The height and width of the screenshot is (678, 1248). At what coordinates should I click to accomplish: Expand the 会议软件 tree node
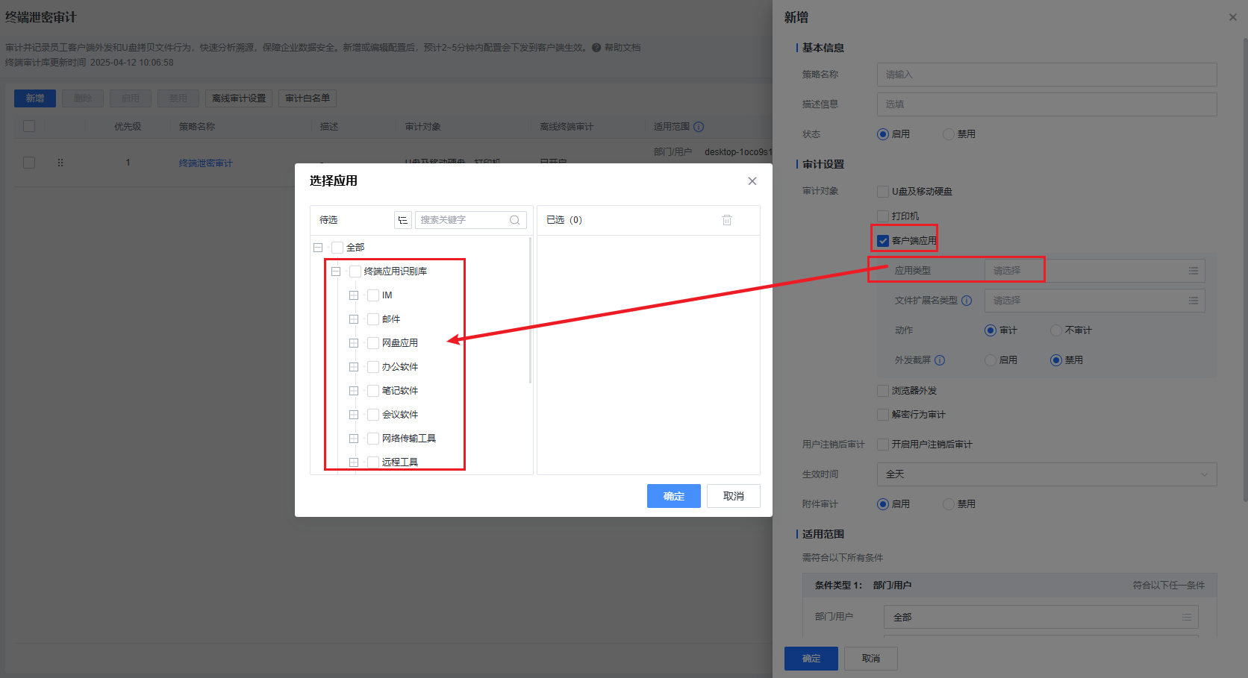(354, 415)
